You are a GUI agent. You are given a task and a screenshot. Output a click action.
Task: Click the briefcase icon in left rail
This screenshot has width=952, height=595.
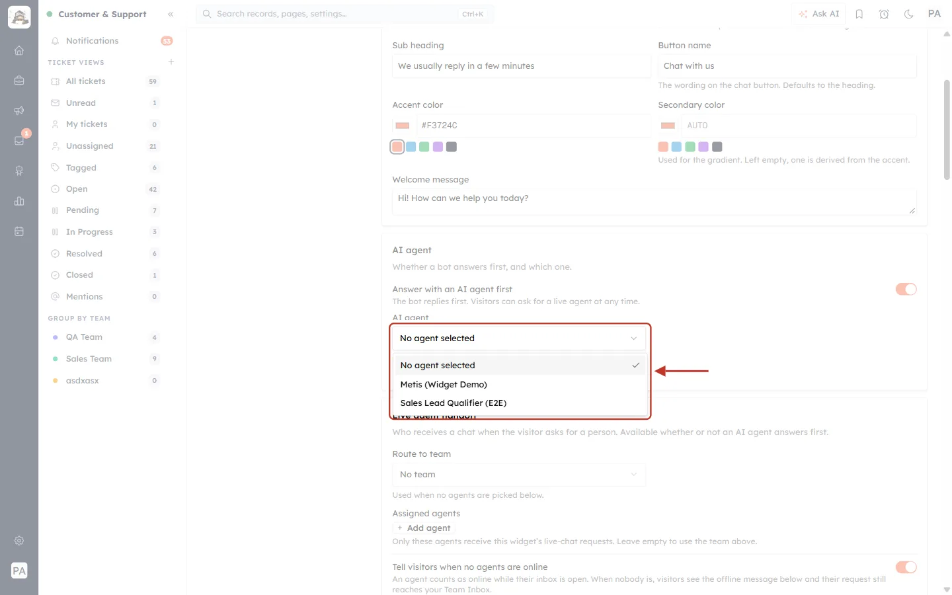[x=19, y=81]
